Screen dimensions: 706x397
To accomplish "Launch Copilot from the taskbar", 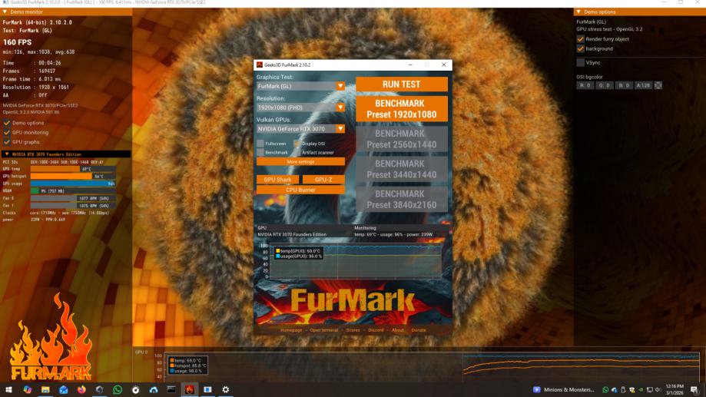I will pos(28,390).
